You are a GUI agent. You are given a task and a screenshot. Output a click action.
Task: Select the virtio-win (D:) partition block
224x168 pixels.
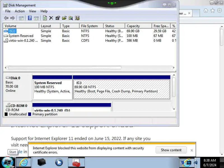(72, 108)
